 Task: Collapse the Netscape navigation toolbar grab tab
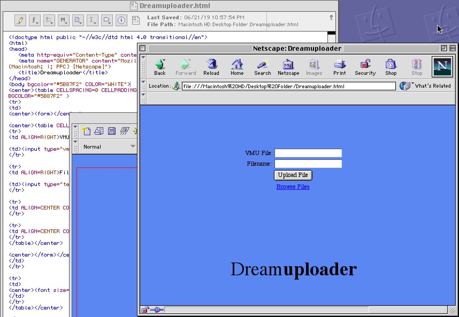click(143, 57)
